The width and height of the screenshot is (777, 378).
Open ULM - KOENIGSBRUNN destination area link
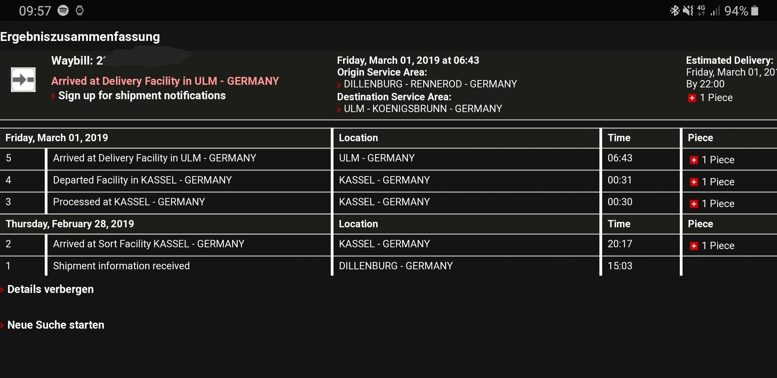coord(423,109)
